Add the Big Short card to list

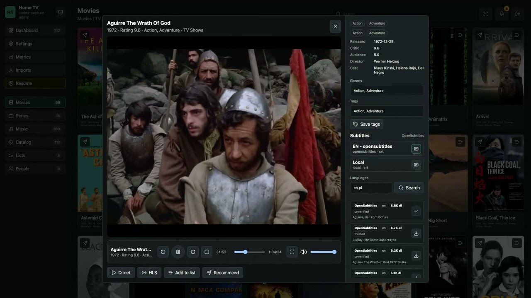(x=460, y=142)
